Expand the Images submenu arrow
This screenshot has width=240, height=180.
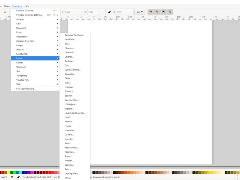57,45
